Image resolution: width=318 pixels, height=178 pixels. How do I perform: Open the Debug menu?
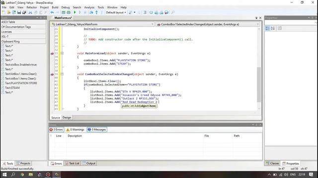[65, 7]
